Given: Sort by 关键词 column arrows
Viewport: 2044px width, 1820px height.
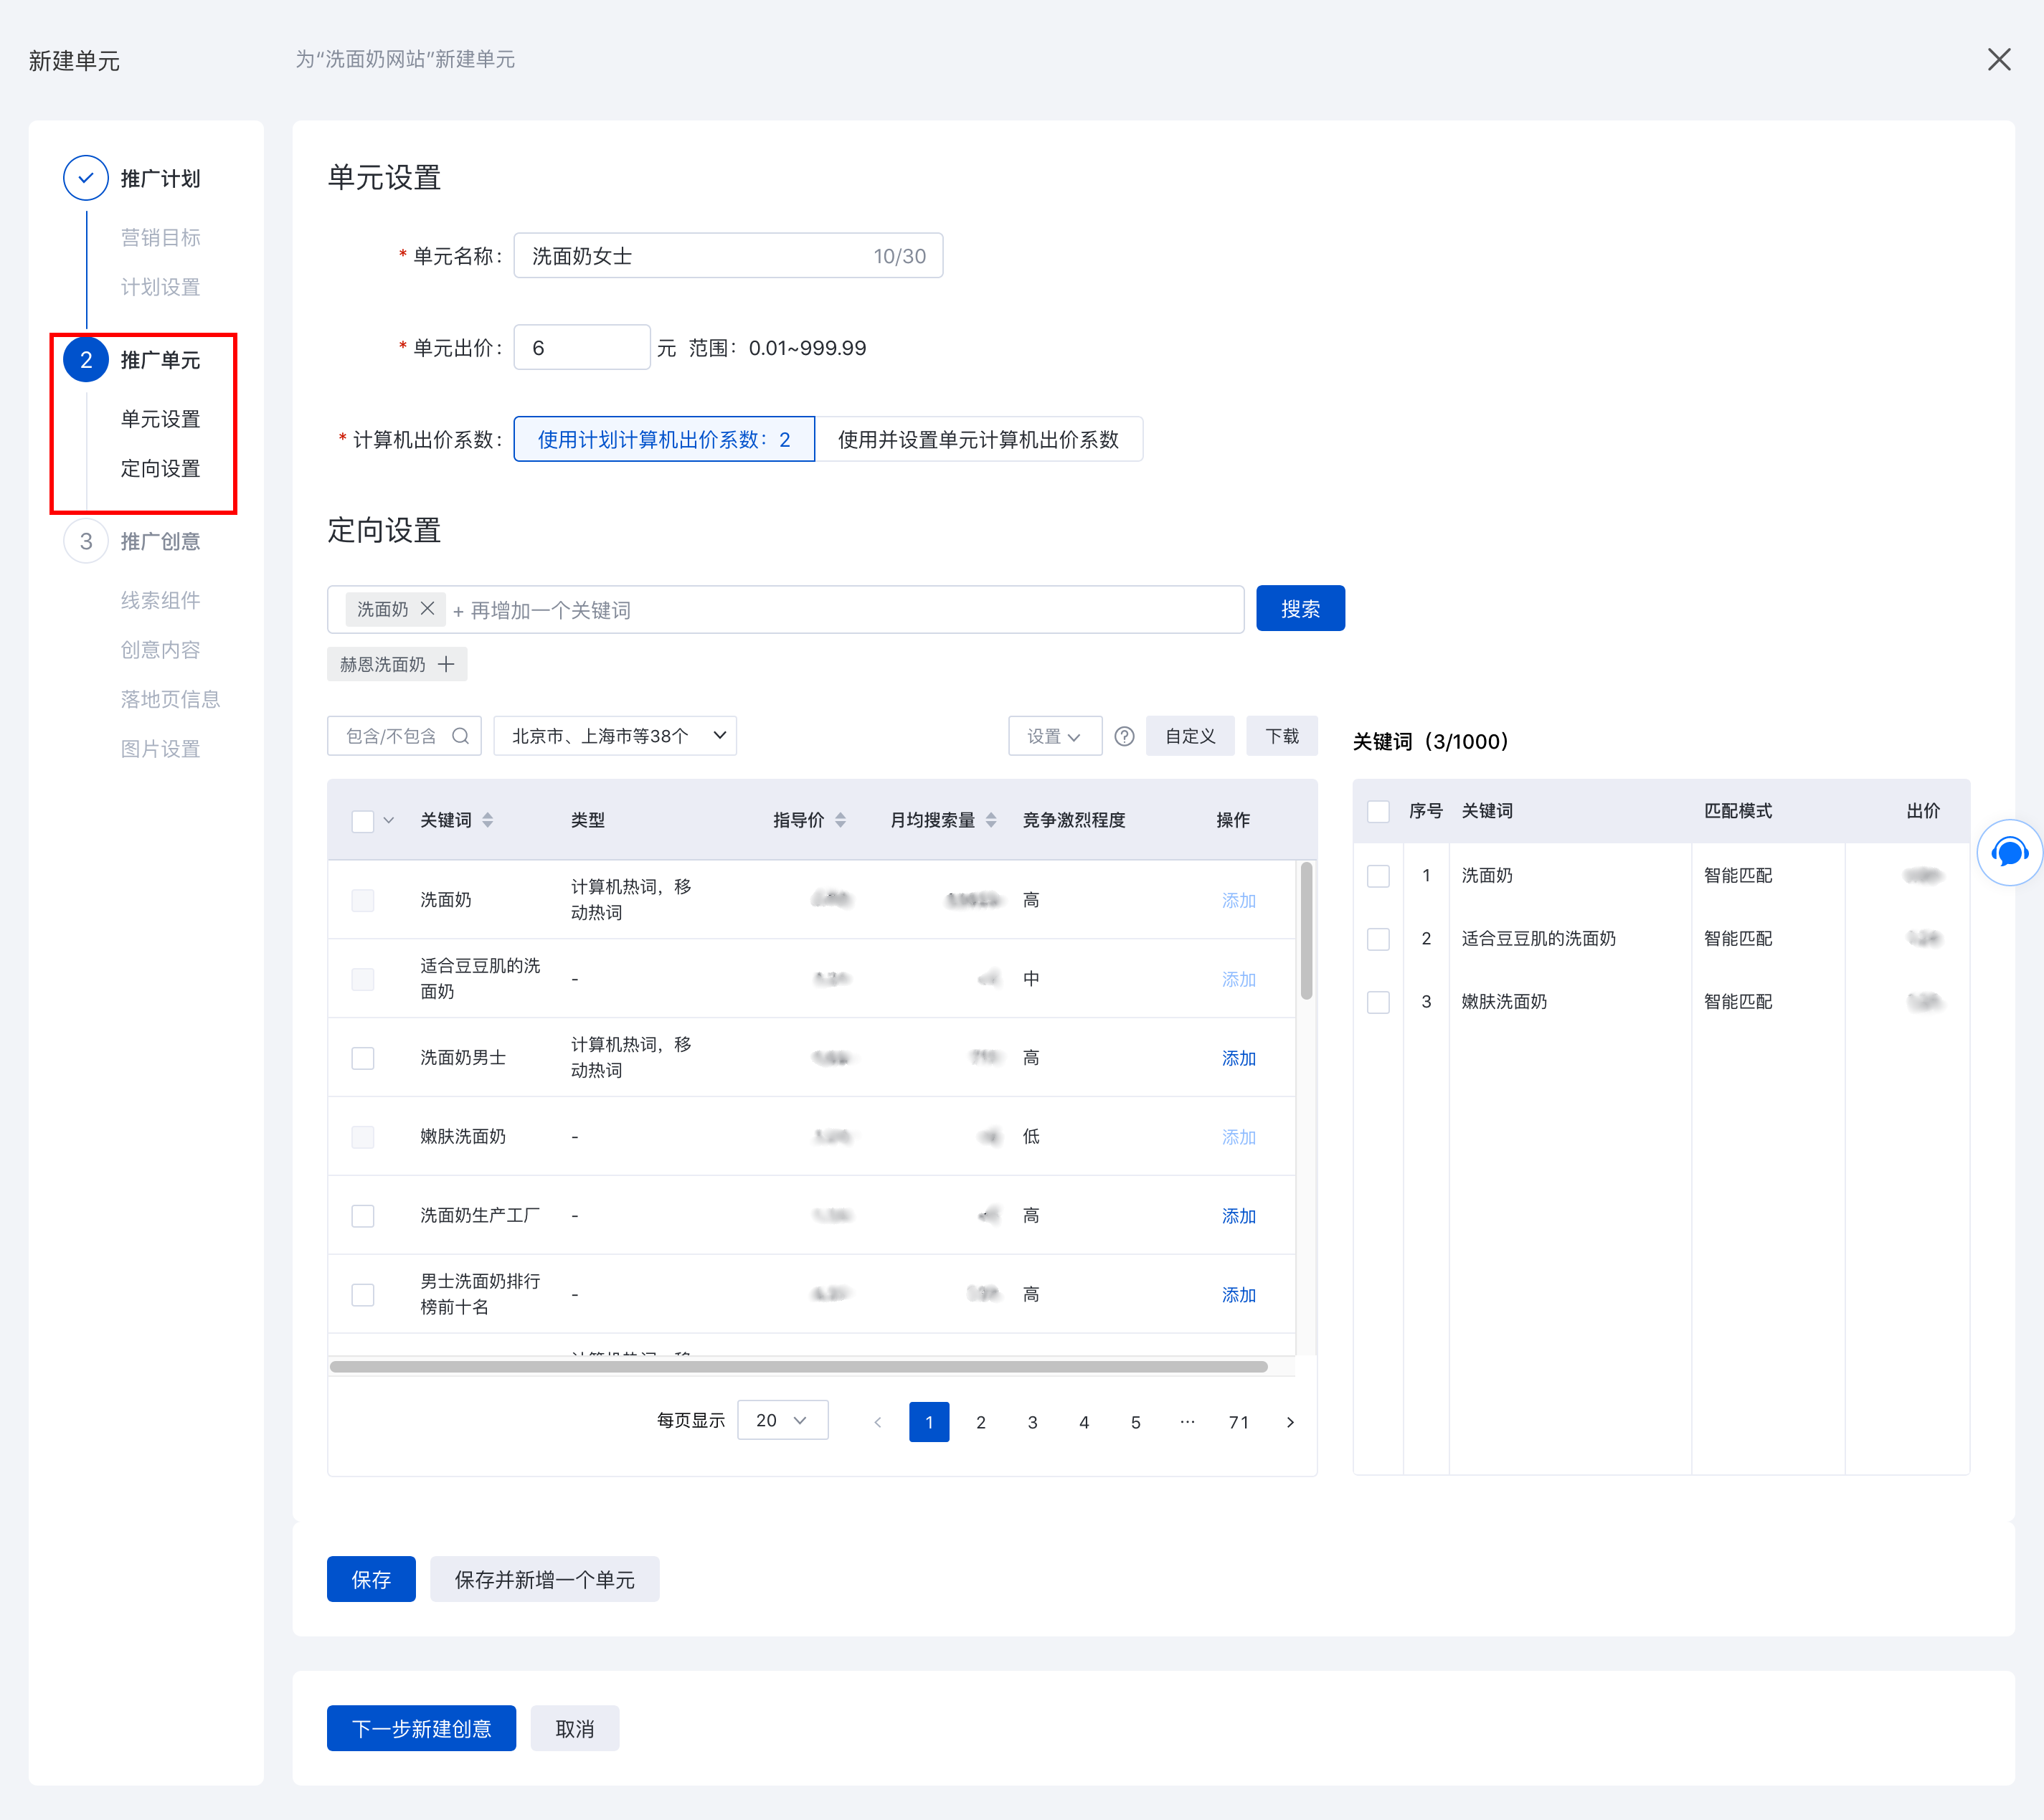Looking at the screenshot, I should click(x=488, y=820).
